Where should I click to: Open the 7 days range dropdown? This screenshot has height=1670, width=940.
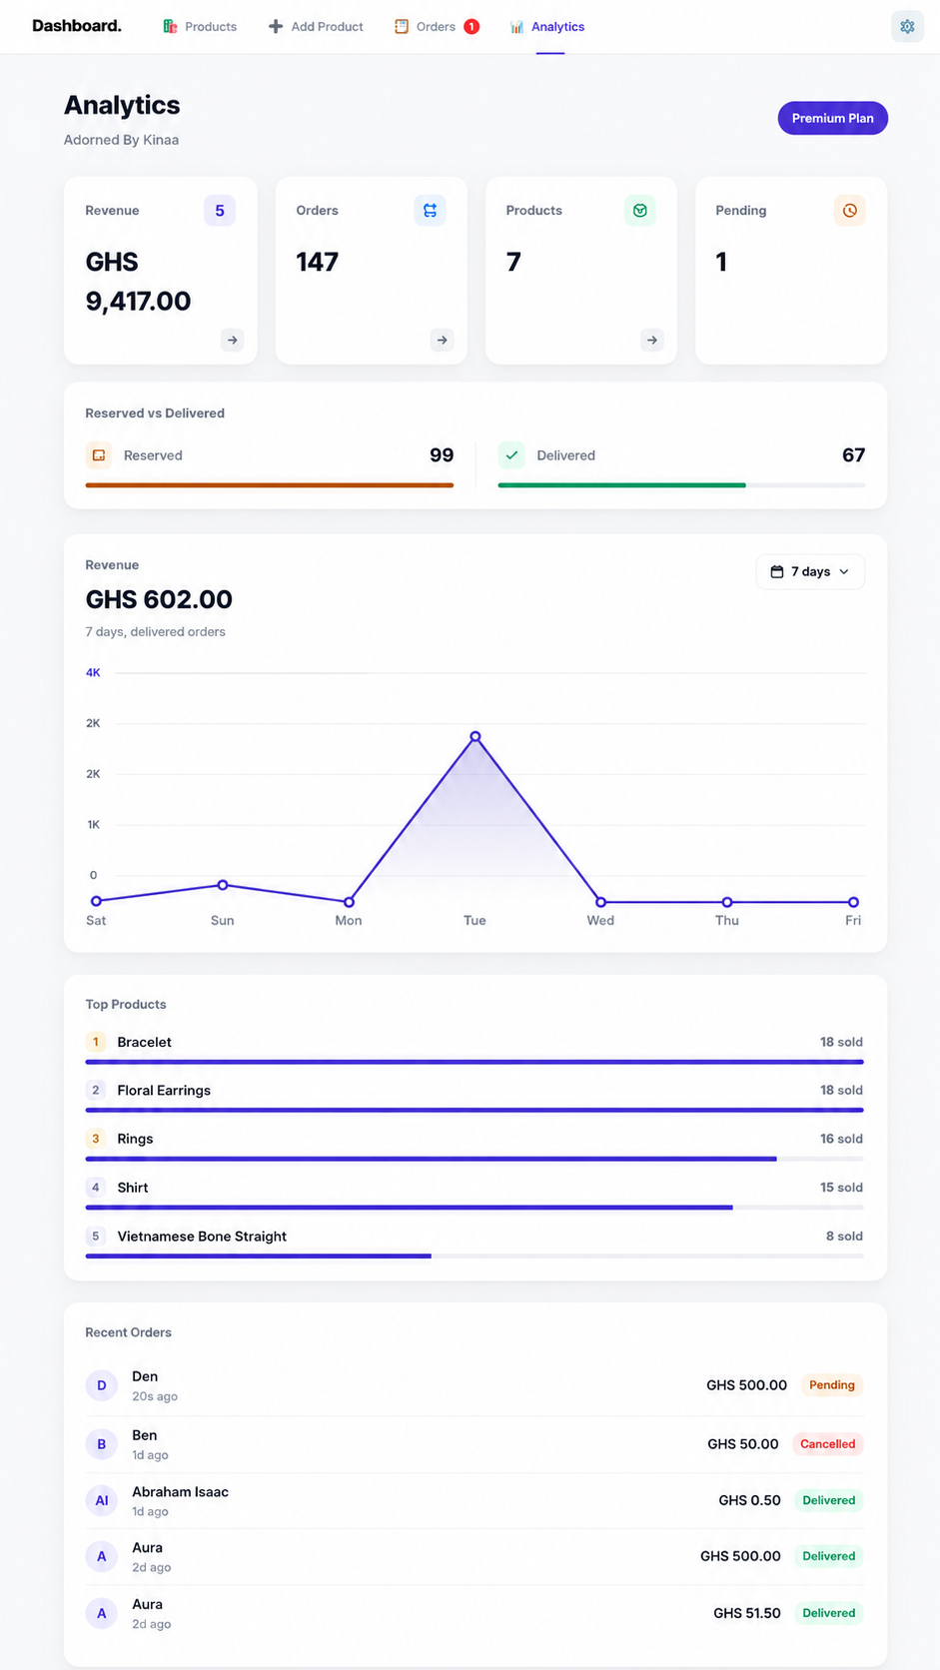coord(810,571)
